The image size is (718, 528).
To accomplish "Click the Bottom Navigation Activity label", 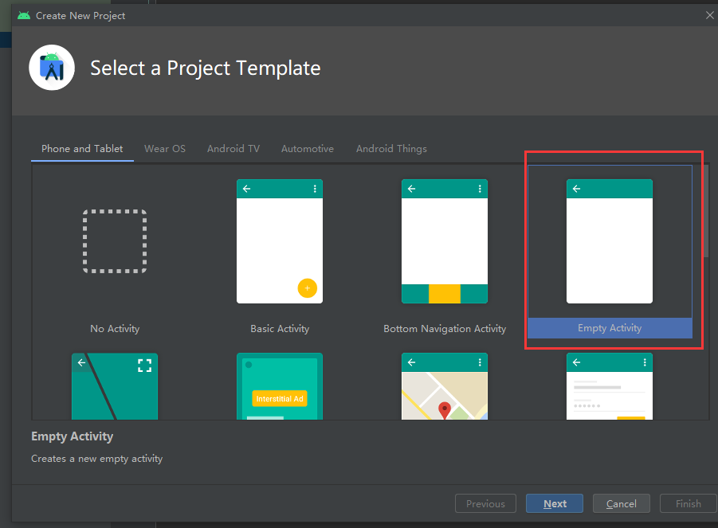I will [x=445, y=329].
